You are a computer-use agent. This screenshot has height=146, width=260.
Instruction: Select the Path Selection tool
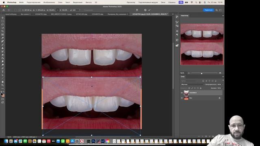[x=2, y=75]
